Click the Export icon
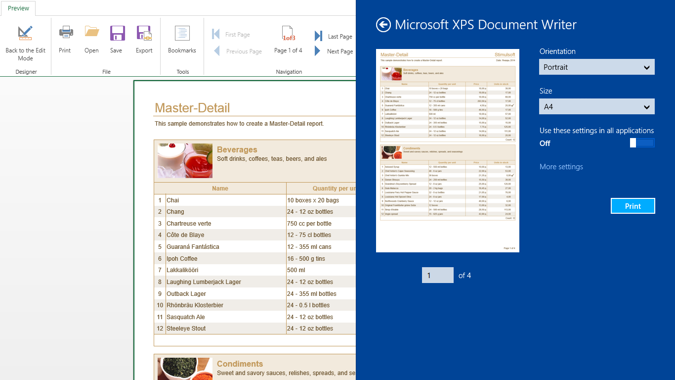675x380 pixels. point(144,33)
